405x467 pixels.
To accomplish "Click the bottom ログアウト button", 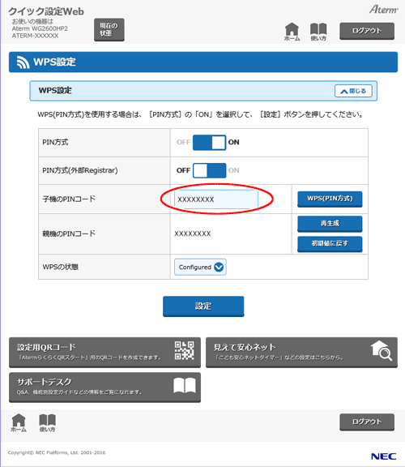I will [367, 422].
